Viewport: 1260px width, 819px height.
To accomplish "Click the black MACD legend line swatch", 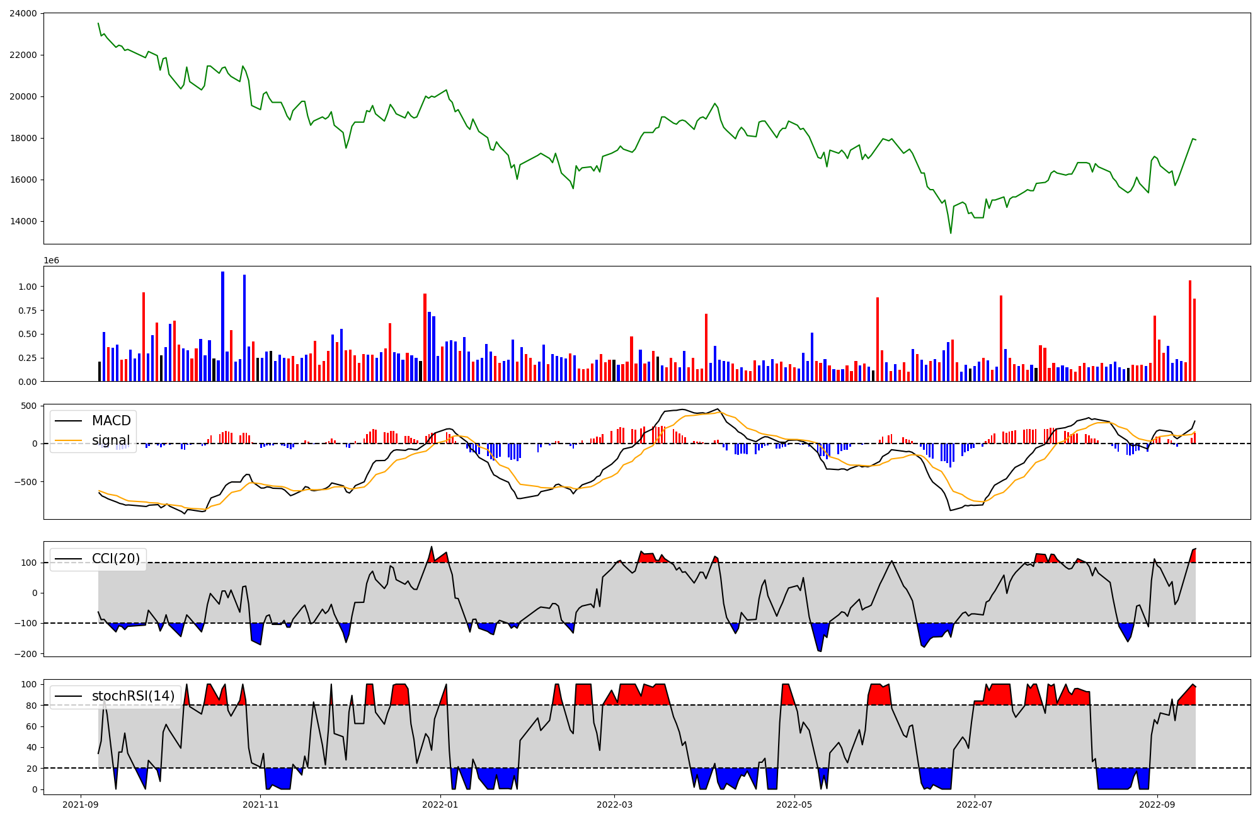I will pyautogui.click(x=69, y=421).
